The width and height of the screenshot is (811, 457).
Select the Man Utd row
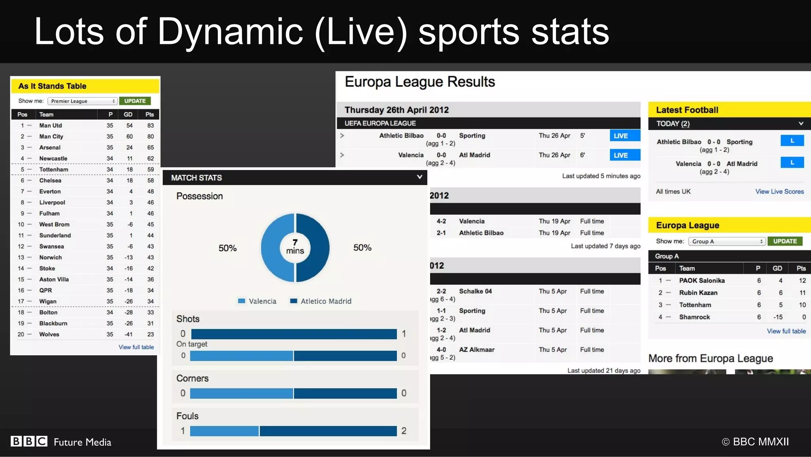tap(85, 126)
